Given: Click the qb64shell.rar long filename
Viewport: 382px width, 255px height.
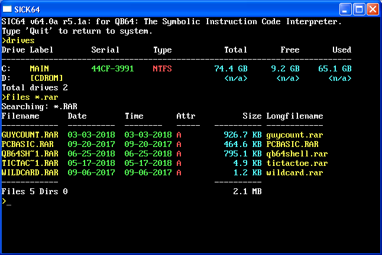Looking at the screenshot, I should click(x=297, y=154).
